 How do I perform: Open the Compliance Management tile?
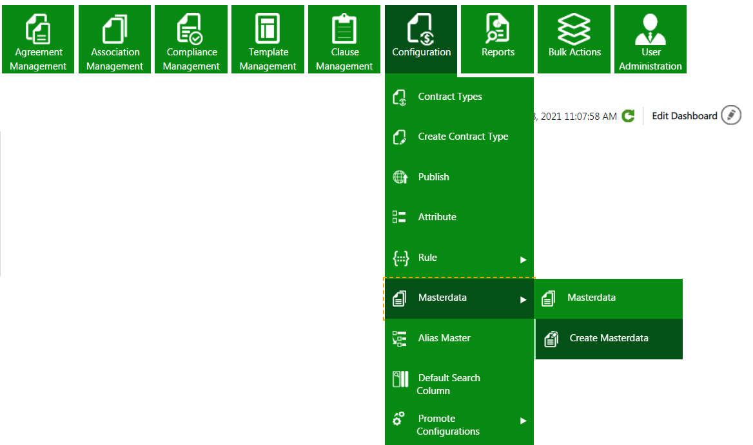point(191,39)
